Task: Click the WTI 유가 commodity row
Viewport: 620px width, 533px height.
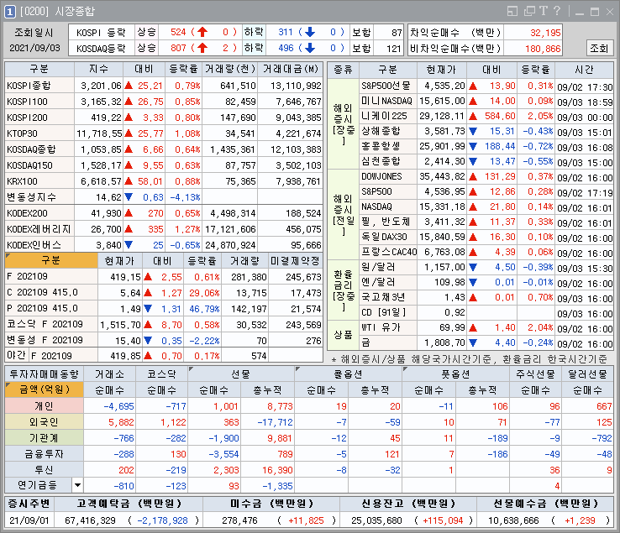Action: (387, 327)
